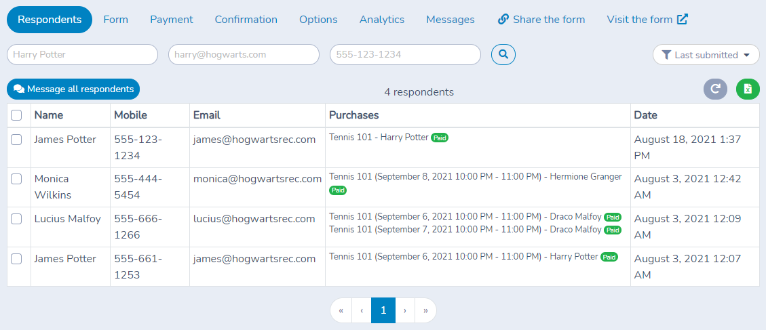Click the magnifying glass search button

(x=503, y=54)
